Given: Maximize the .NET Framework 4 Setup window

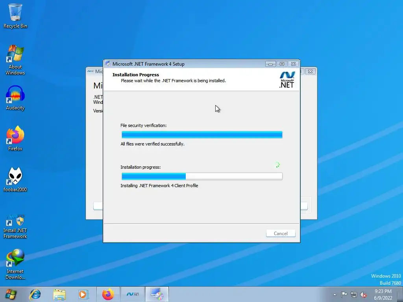Looking at the screenshot, I should (282, 64).
